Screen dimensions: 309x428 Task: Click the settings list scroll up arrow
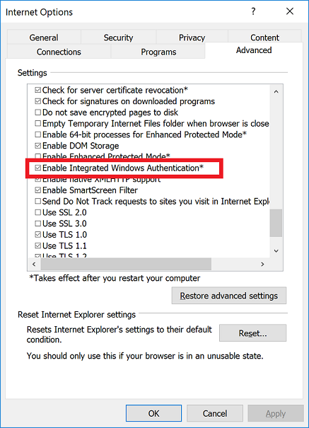276,91
